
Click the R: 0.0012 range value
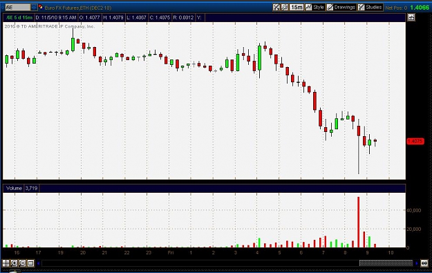click(183, 18)
